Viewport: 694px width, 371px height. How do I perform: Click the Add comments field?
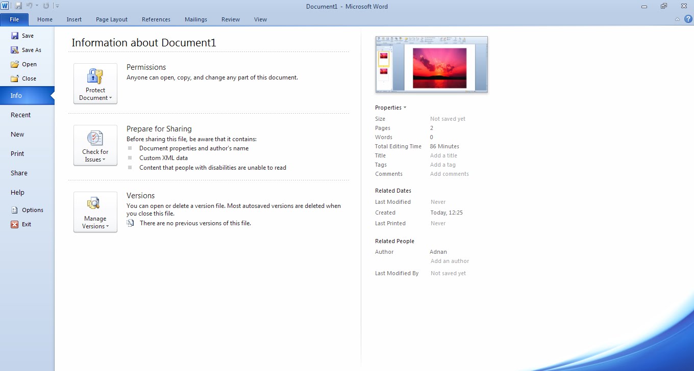(x=449, y=174)
